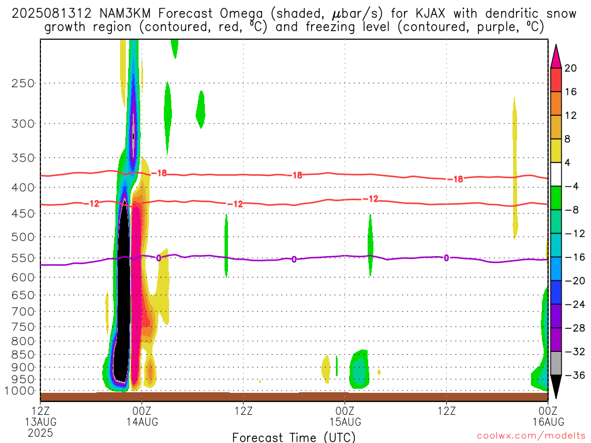
Task: Click the chart title starting '2025081312 NAM3KM Forecast Omega'
Action: click(x=294, y=20)
